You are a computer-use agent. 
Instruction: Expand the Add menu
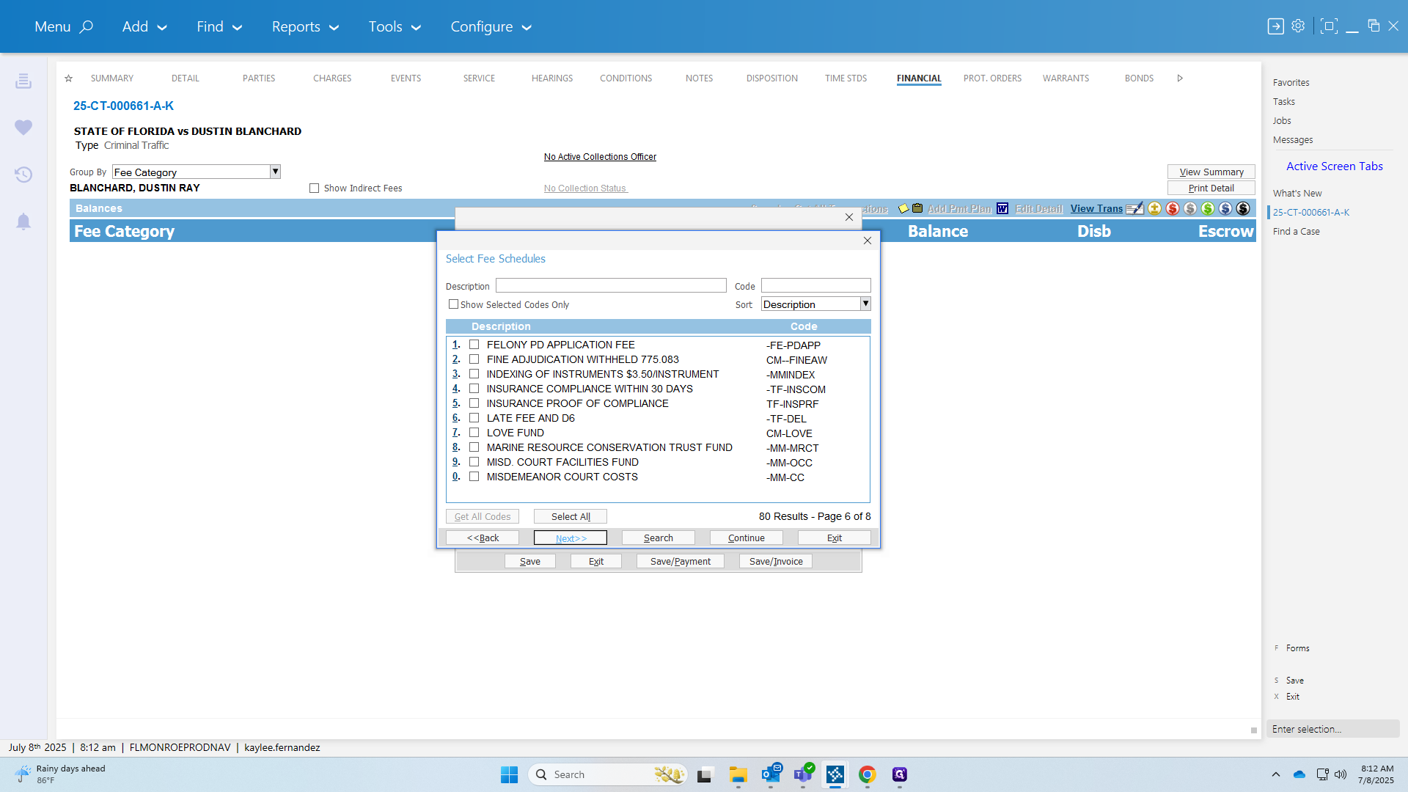coord(144,26)
